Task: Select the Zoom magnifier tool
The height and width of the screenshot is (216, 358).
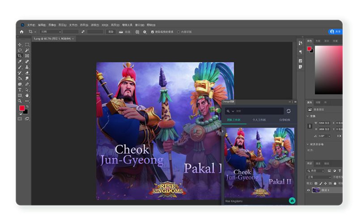Action: point(20,101)
